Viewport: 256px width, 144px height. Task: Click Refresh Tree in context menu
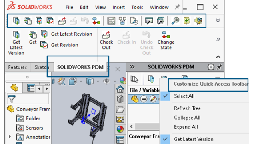coord(187,108)
